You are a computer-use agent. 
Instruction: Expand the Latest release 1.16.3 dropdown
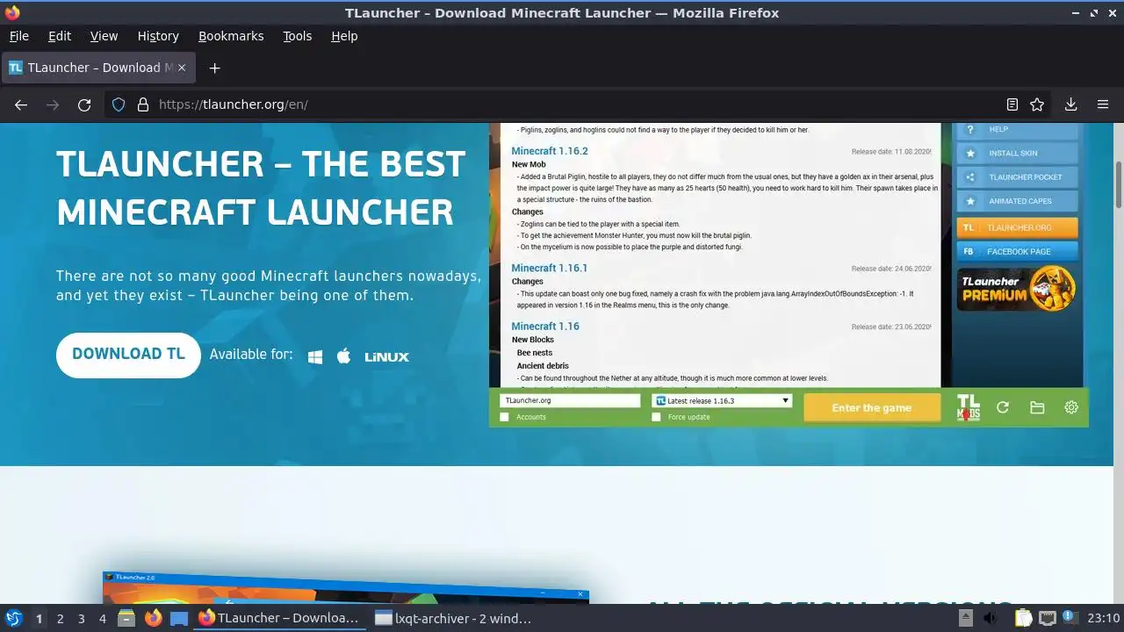click(x=722, y=400)
